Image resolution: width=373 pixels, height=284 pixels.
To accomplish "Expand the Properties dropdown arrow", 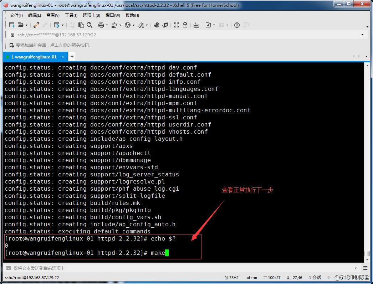I will [x=62, y=25].
